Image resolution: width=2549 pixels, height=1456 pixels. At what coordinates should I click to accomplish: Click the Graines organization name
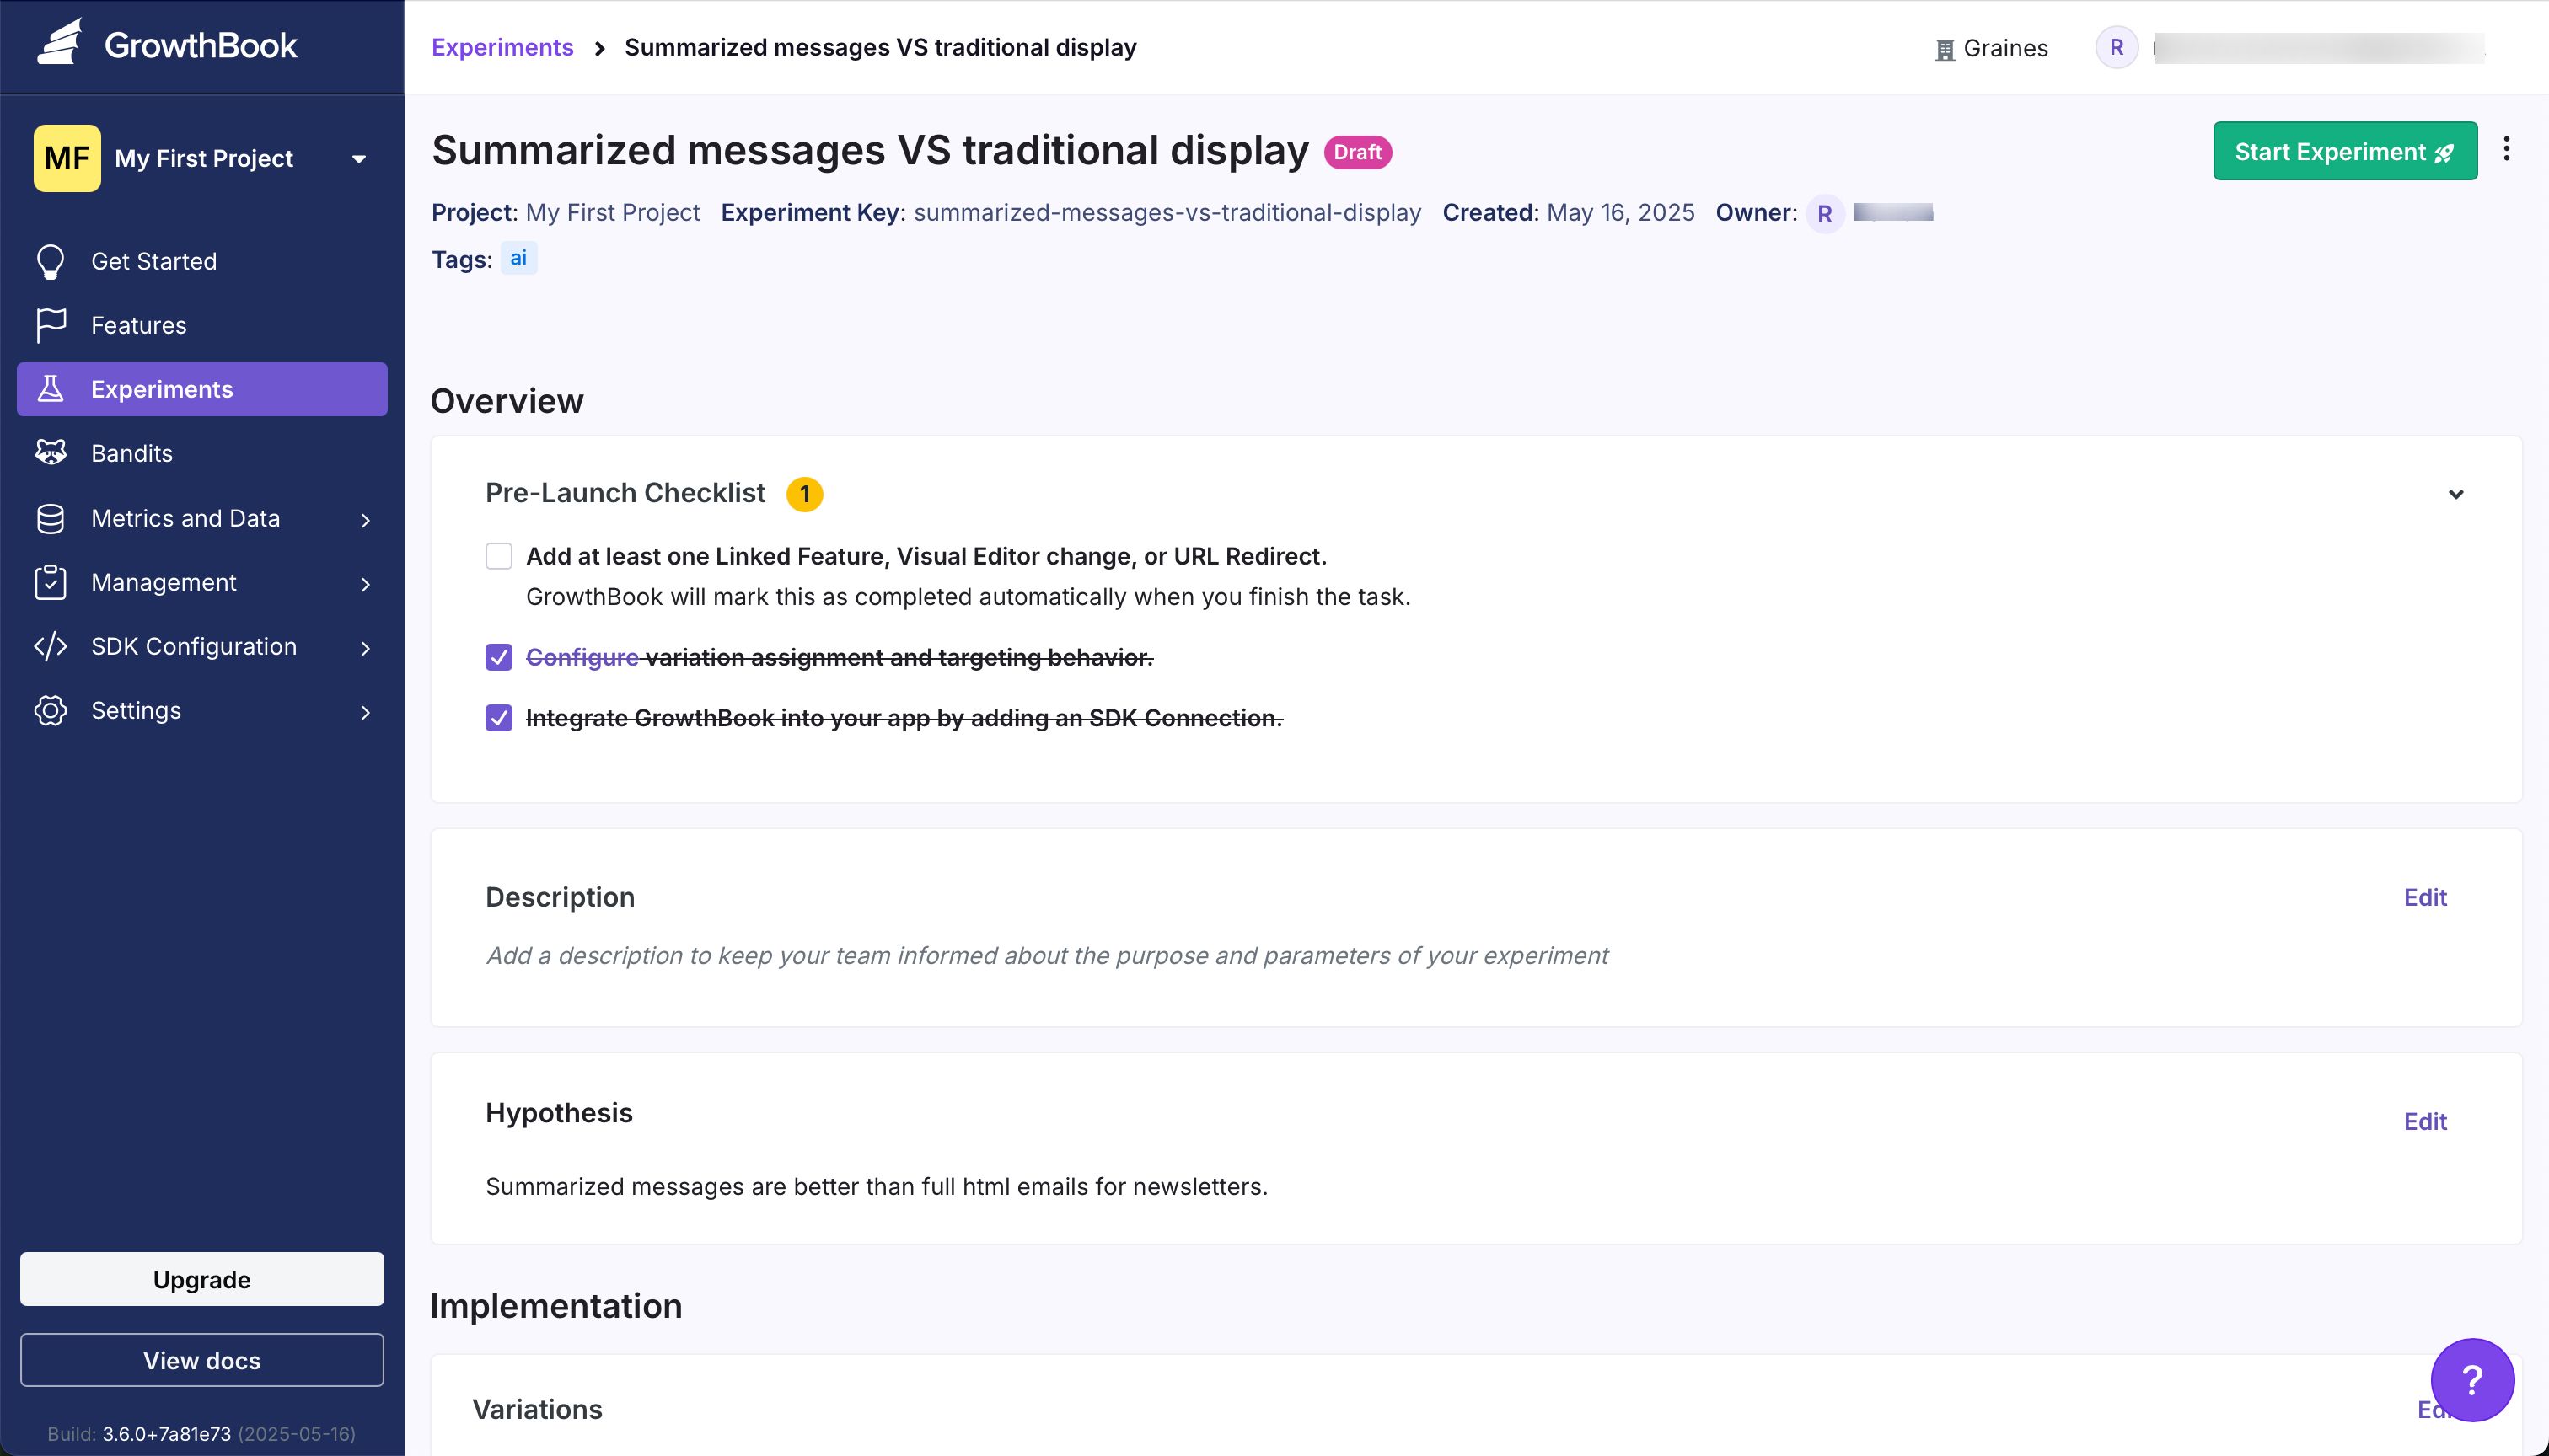click(x=2004, y=48)
